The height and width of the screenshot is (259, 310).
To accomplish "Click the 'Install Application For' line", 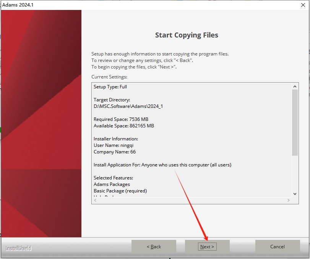I will coord(162,165).
